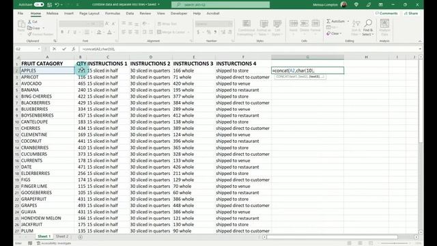Click the Align Left icon
This screenshot has width=437, height=246.
124,32
